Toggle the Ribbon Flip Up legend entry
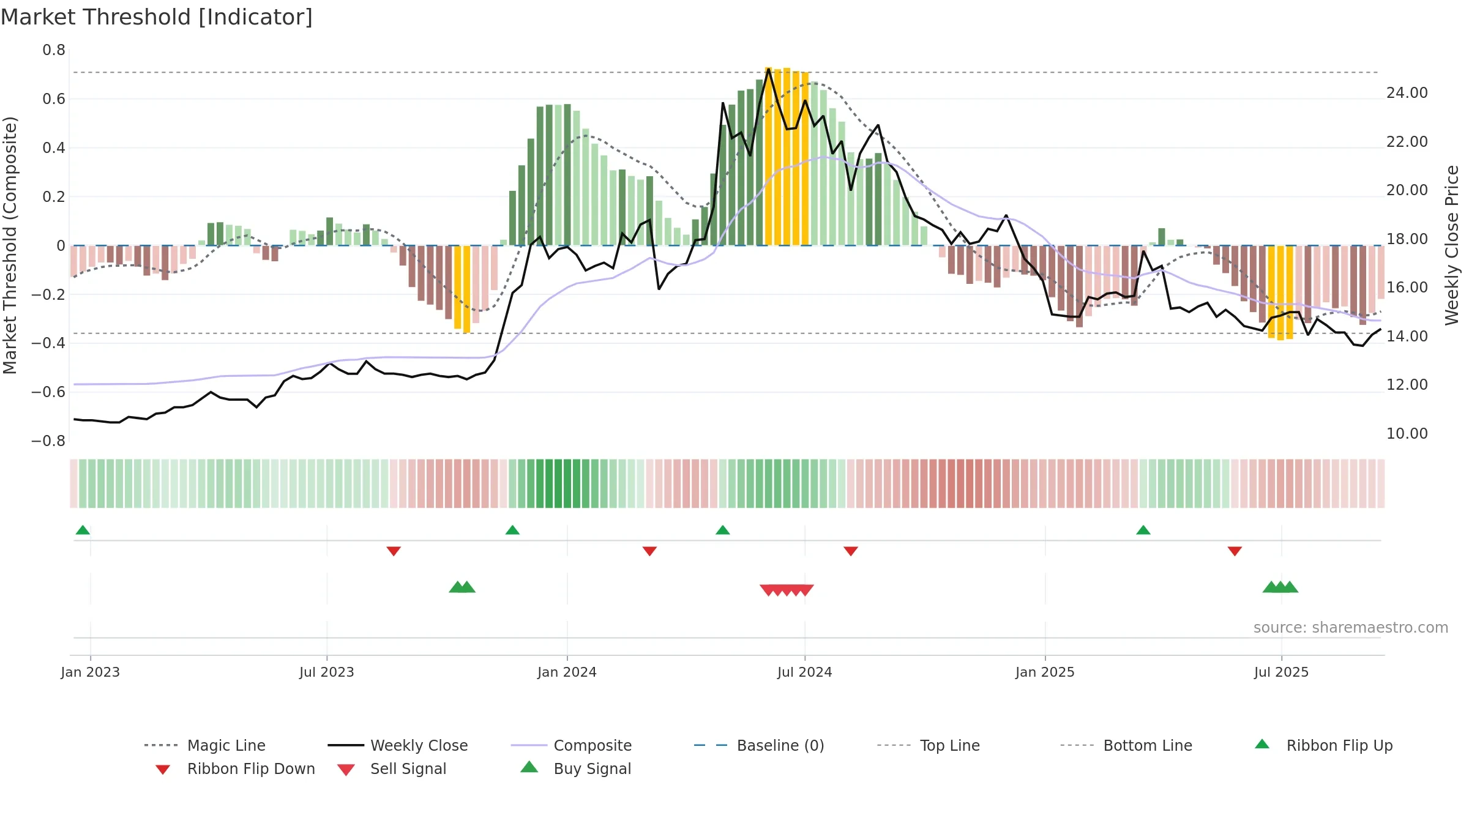The image size is (1469, 826). tap(1323, 745)
